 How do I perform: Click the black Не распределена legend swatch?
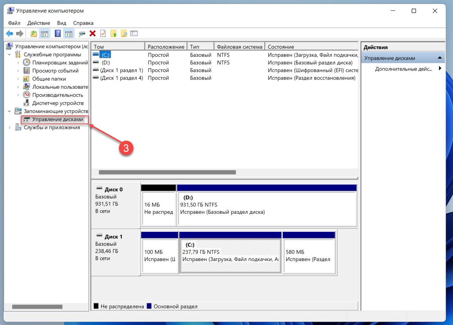pyautogui.click(x=96, y=306)
